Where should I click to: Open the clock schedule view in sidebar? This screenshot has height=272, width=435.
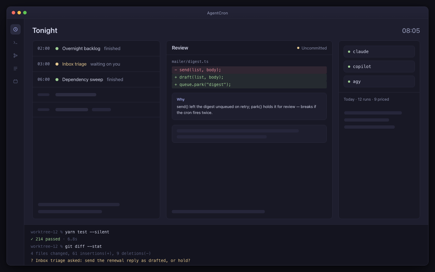[15, 29]
